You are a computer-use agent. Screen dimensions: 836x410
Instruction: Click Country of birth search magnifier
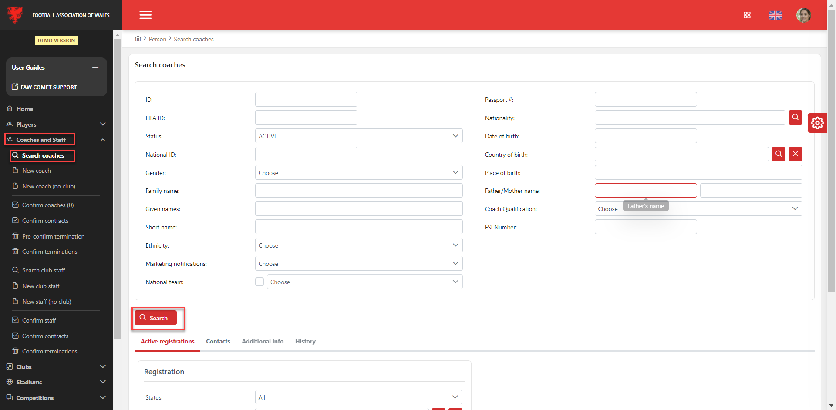[x=778, y=154]
